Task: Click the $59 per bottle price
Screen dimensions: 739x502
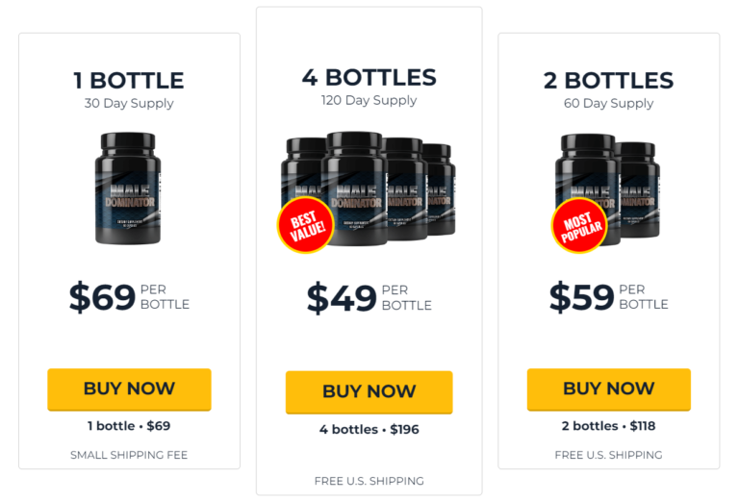Action: pyautogui.click(x=608, y=297)
